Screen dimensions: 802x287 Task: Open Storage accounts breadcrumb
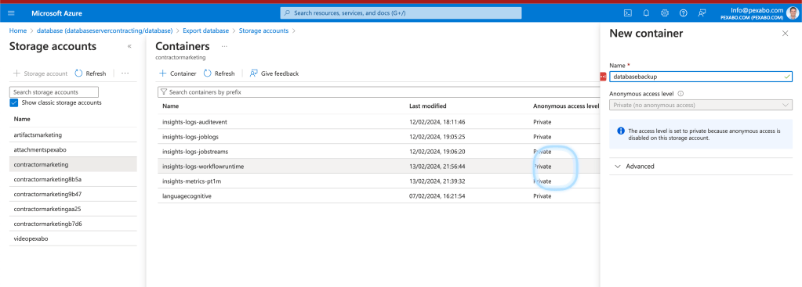(x=263, y=30)
